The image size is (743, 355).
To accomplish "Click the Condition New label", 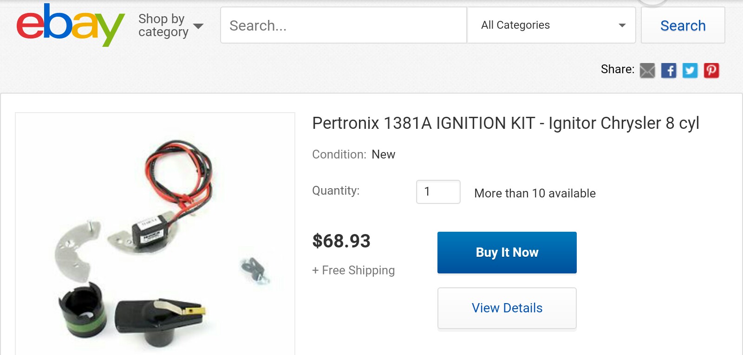I will click(353, 154).
